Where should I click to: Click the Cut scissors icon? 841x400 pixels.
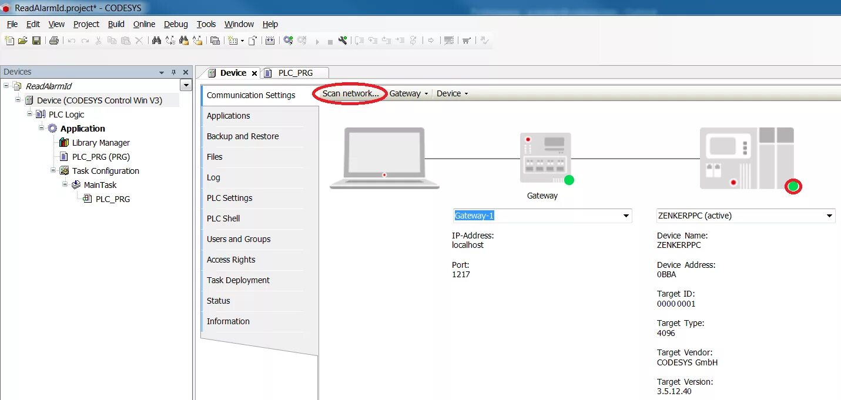[98, 41]
